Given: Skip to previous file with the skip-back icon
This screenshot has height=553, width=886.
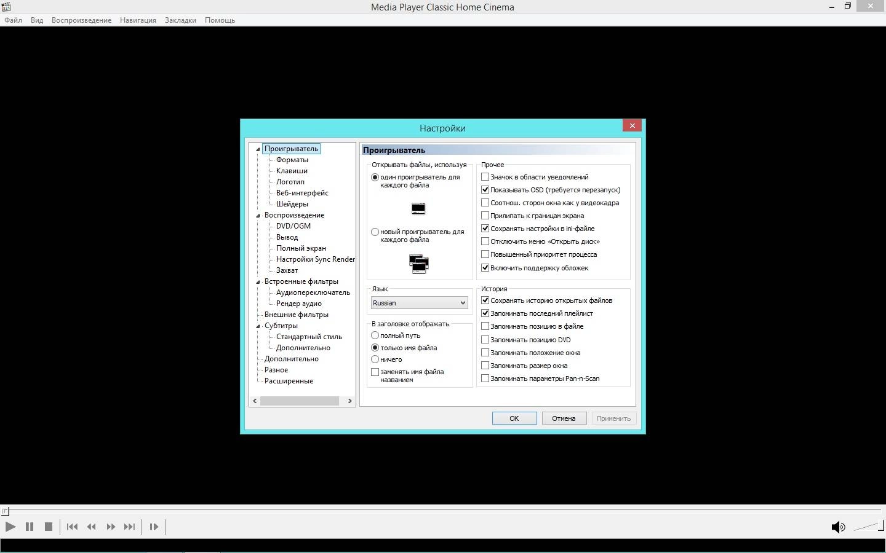Looking at the screenshot, I should [x=72, y=527].
